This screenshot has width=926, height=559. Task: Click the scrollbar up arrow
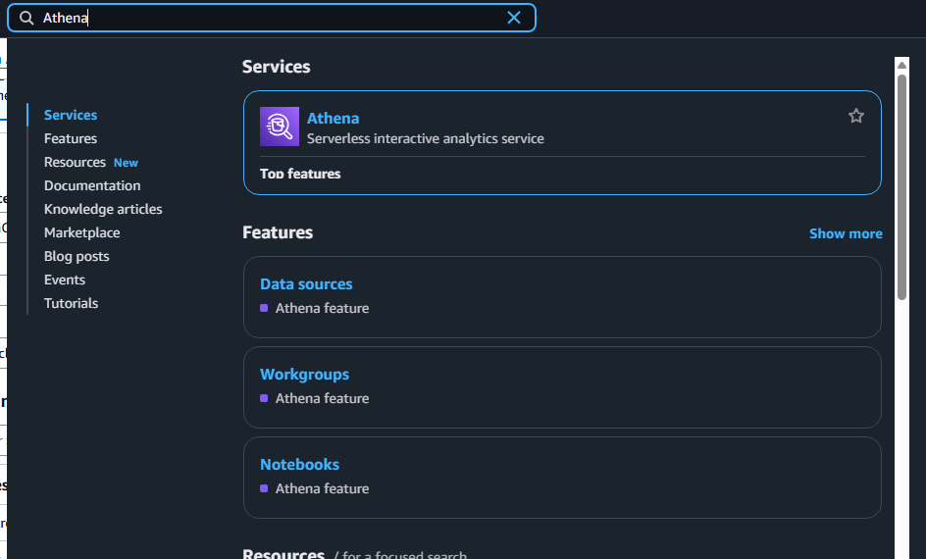[x=901, y=65]
